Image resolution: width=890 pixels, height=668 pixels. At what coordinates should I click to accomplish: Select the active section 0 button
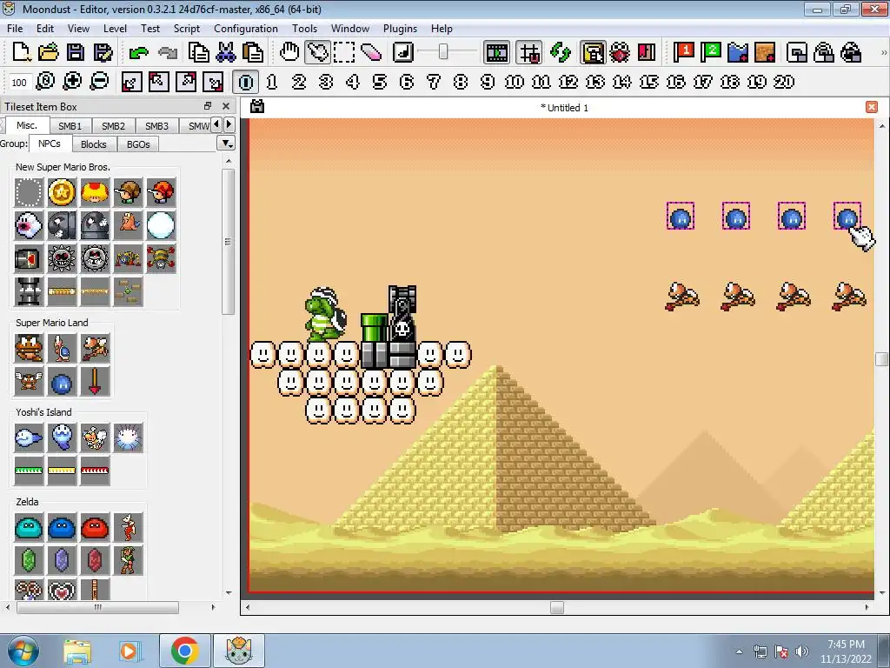[x=246, y=82]
